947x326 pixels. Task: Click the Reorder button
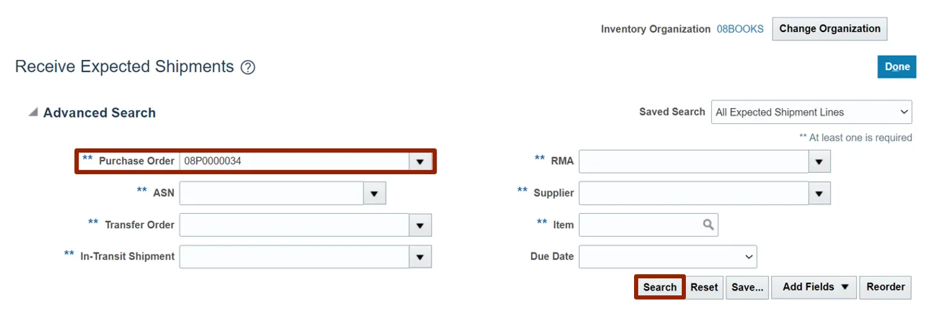pos(885,287)
